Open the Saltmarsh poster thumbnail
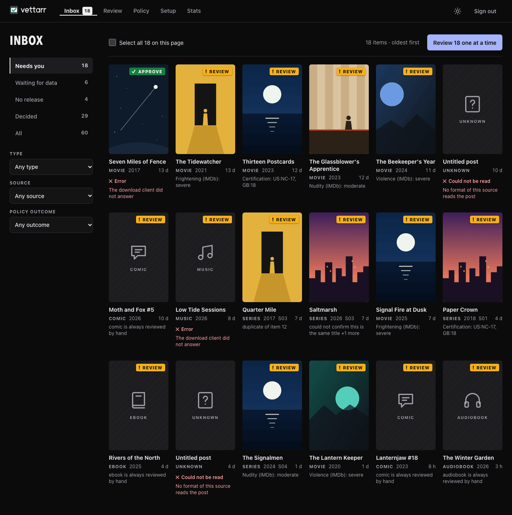The image size is (512, 515). (x=339, y=257)
